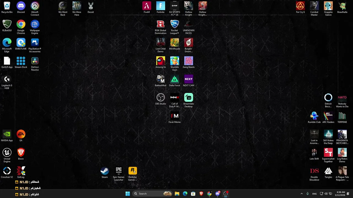Select the Brawlhalla icon
The image size is (353, 198).
click(342, 7)
